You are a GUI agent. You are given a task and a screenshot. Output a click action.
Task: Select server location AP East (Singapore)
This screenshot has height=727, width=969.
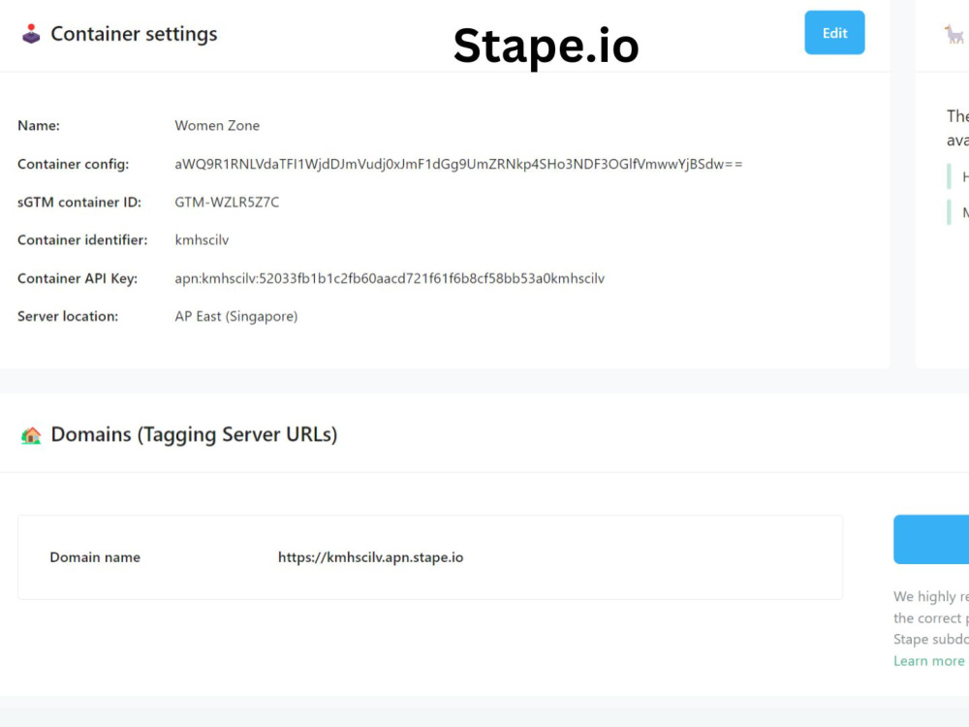(236, 317)
